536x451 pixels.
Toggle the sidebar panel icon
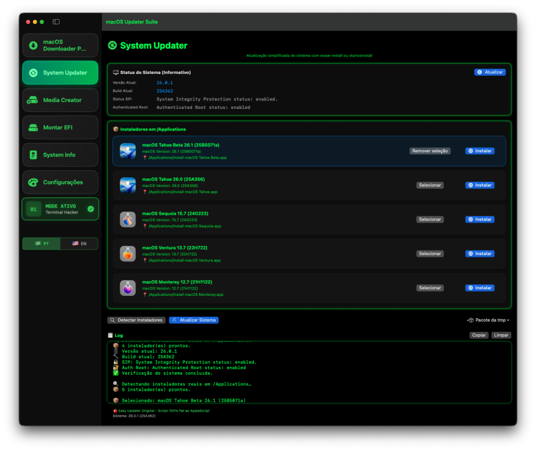pos(56,22)
